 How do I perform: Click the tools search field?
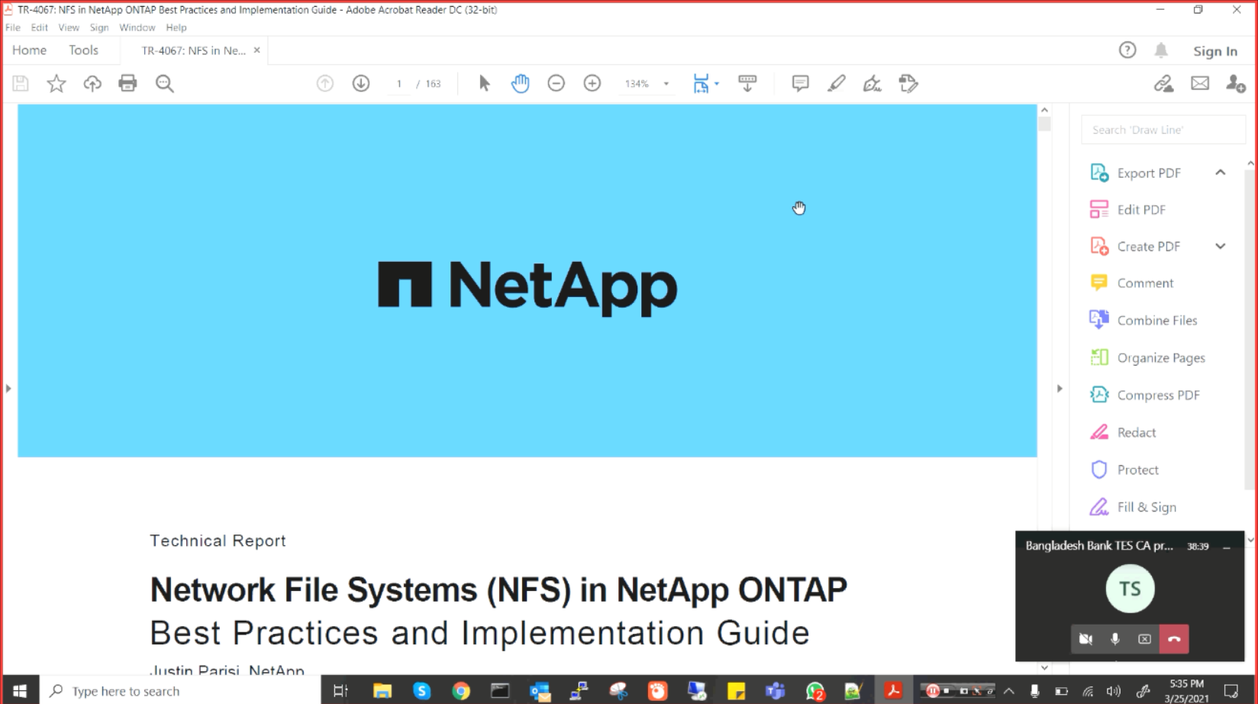pyautogui.click(x=1163, y=130)
